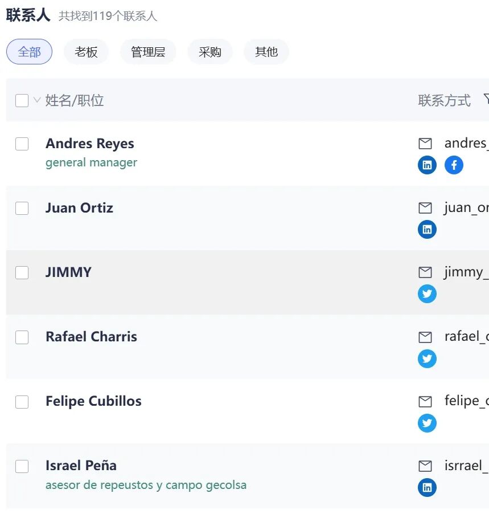The width and height of the screenshot is (489, 522).
Task: Open Juan Ortiz's LinkedIn icon
Action: pos(427,229)
